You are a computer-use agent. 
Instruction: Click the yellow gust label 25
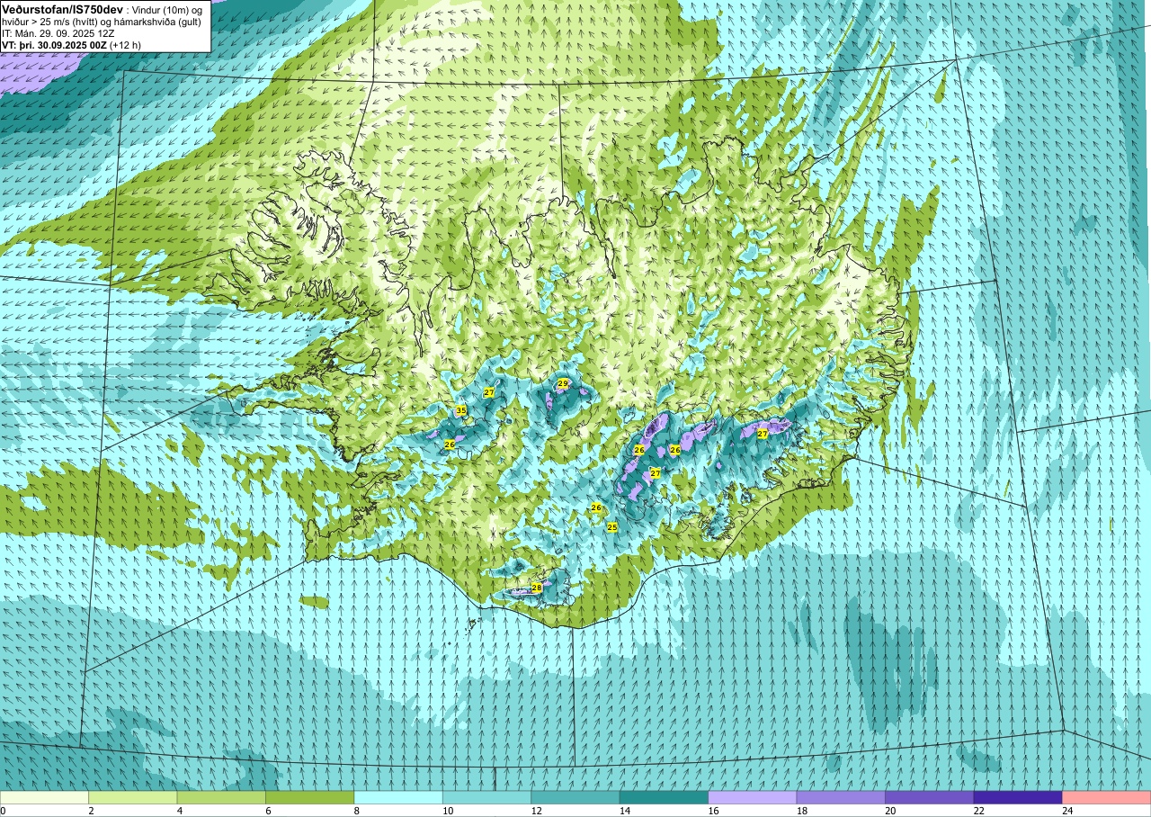point(612,527)
